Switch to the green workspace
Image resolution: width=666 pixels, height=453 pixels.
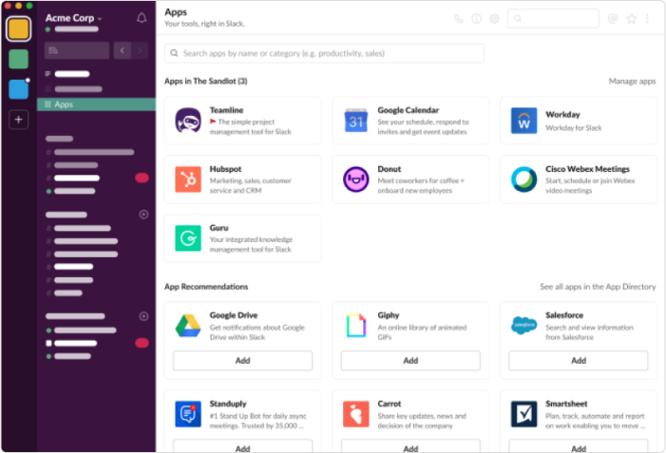18,59
